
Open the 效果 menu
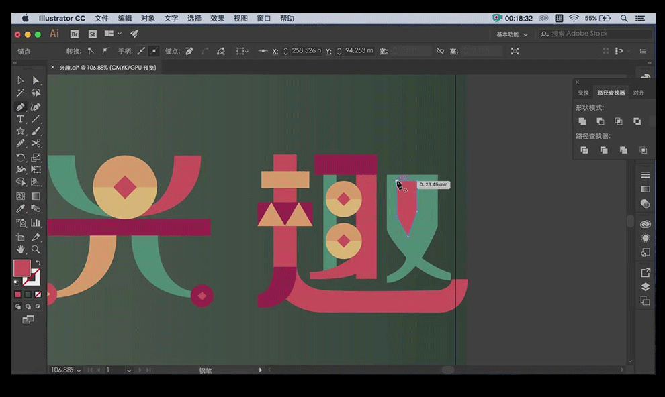click(x=217, y=18)
